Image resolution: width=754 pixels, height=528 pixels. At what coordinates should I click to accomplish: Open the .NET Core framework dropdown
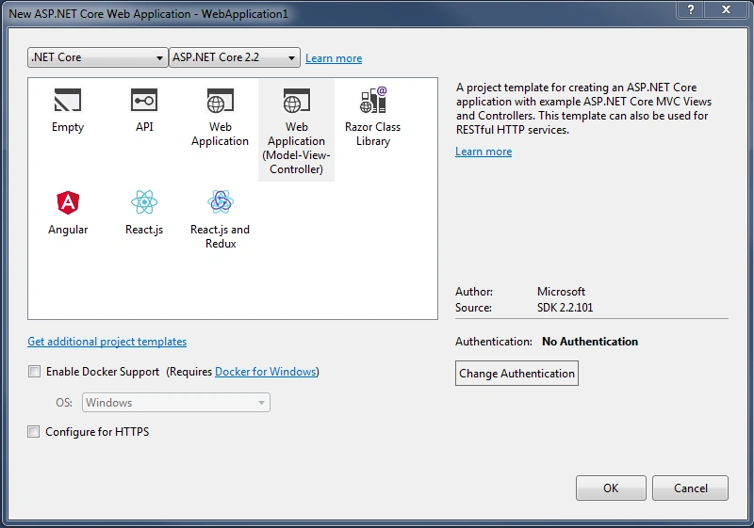(x=98, y=57)
